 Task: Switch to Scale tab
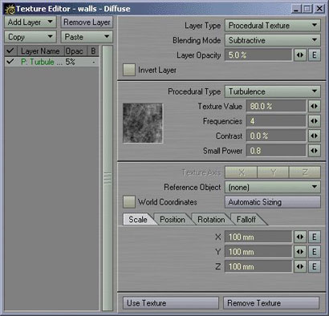tap(138, 220)
